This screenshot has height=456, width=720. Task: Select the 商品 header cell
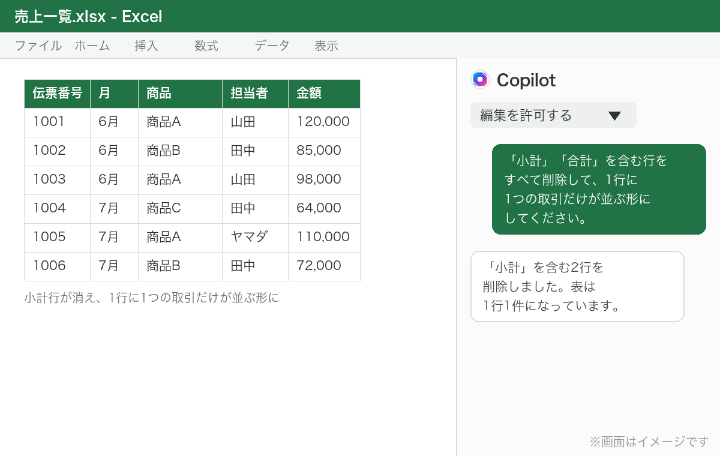(x=181, y=94)
